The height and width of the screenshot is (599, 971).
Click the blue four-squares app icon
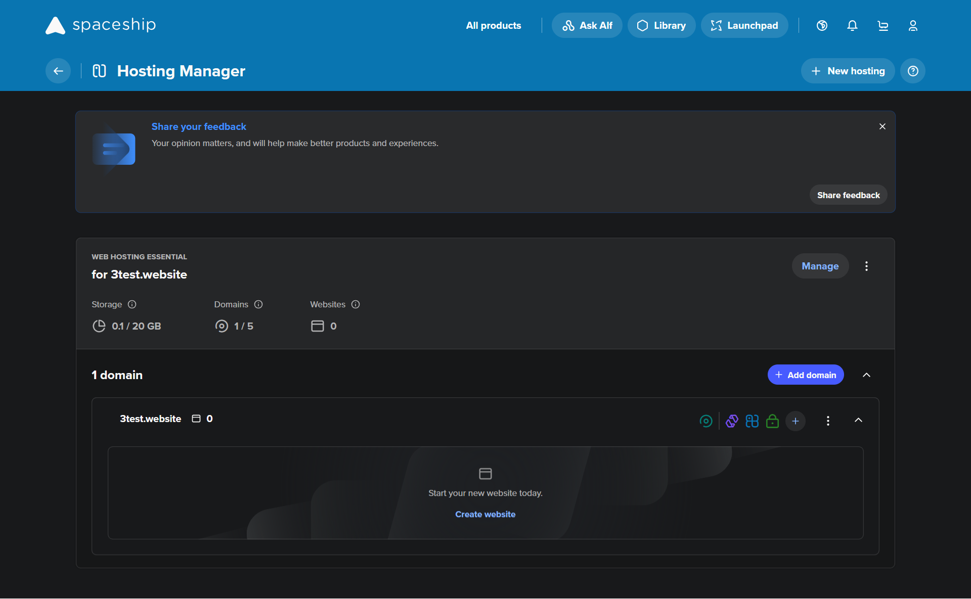[x=752, y=421]
